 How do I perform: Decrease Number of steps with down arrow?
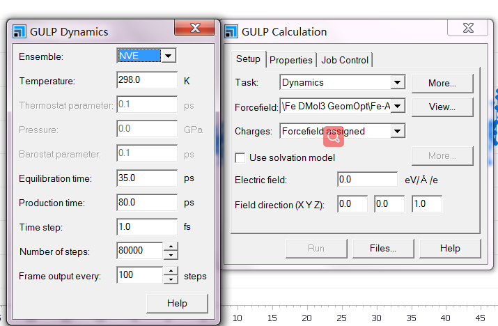171,255
